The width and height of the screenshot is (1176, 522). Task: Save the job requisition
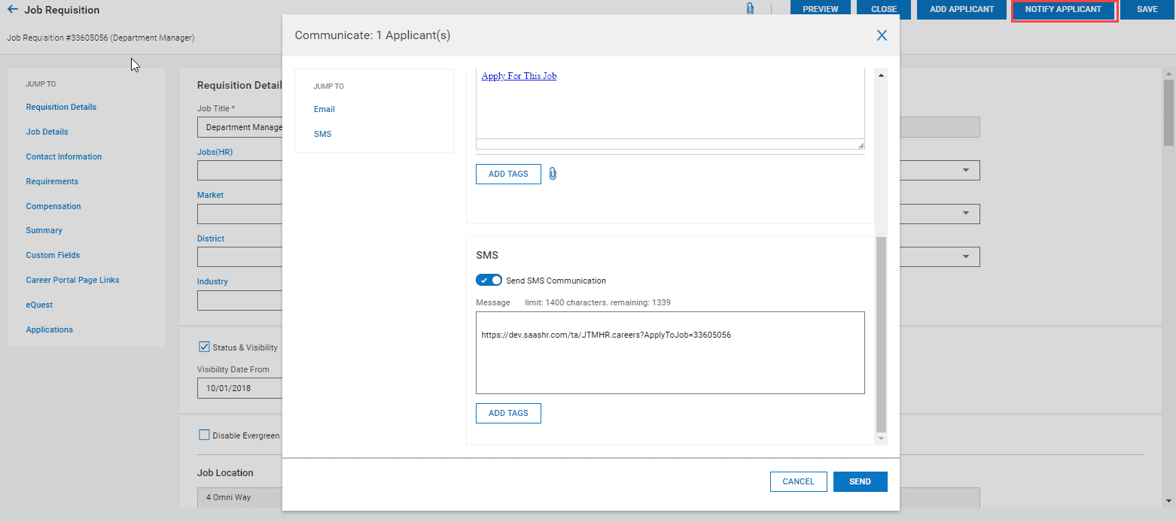[x=1147, y=9]
